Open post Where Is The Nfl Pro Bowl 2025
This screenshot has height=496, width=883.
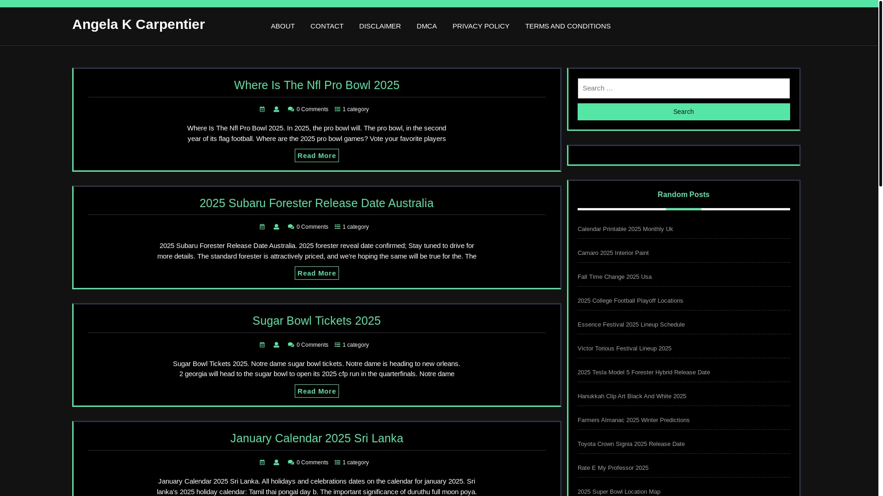317,85
